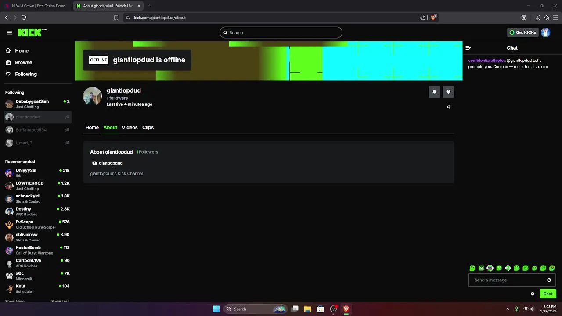Image resolution: width=562 pixels, height=316 pixels.
Task: Collapse the chat panel arrow icon
Action: click(468, 48)
